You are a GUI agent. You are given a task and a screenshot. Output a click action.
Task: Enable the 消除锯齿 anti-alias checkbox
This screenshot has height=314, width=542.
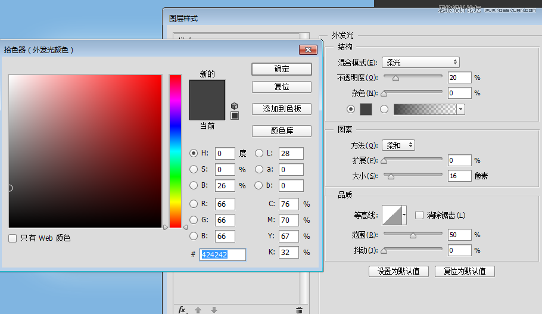(x=419, y=215)
